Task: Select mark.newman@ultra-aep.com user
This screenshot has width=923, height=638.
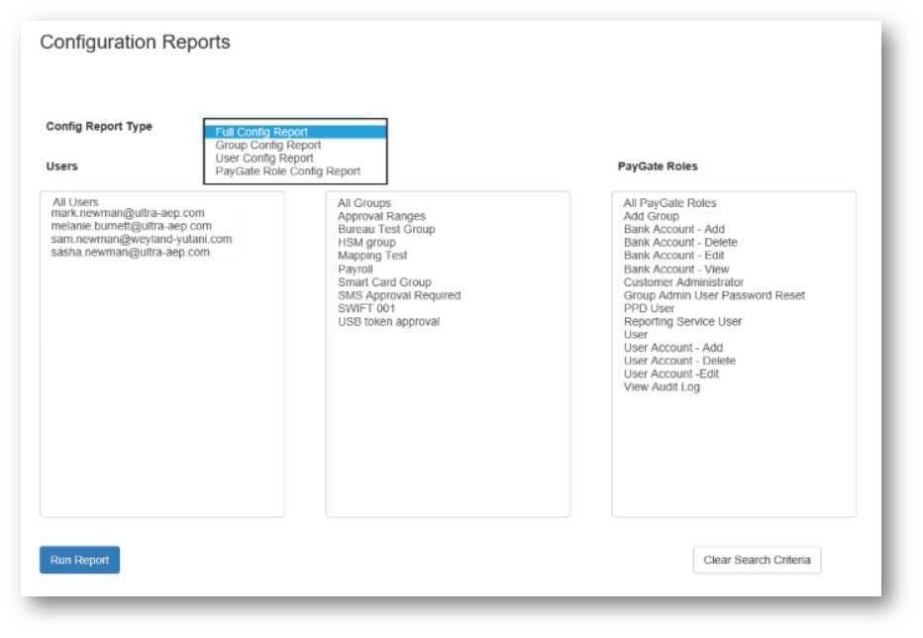Action: (x=128, y=213)
